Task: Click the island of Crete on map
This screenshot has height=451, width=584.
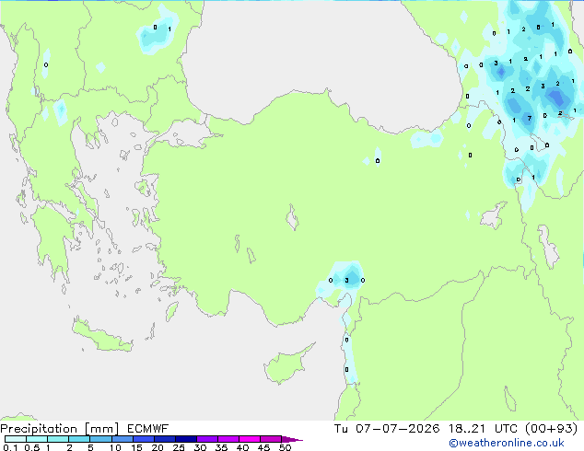Action: coord(102,337)
